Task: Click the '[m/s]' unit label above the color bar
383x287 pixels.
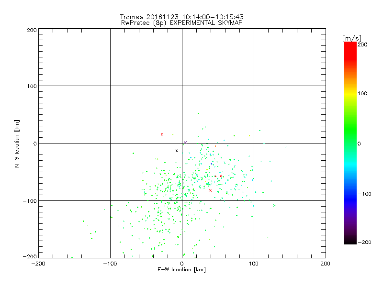Action: (x=352, y=38)
